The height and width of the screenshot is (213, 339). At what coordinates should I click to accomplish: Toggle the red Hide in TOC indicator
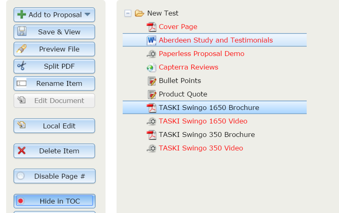[x=21, y=201]
